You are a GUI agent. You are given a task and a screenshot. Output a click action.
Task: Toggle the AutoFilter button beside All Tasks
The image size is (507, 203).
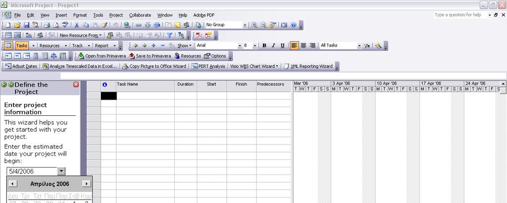[367, 46]
